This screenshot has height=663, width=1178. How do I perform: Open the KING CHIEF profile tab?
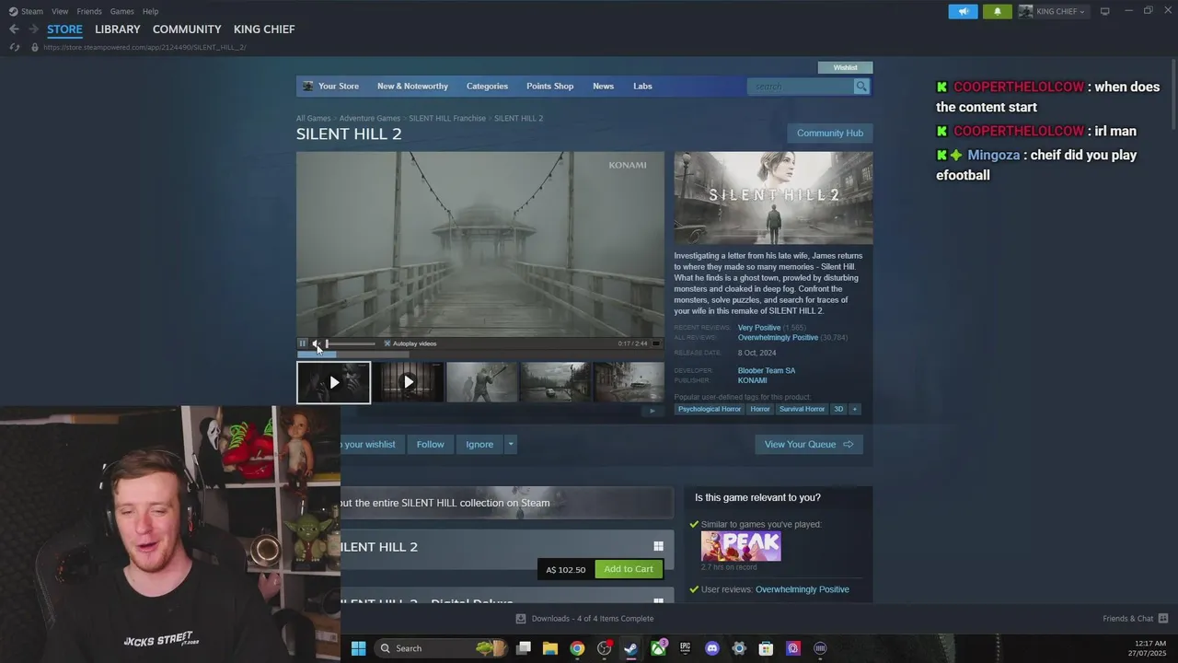click(x=264, y=29)
